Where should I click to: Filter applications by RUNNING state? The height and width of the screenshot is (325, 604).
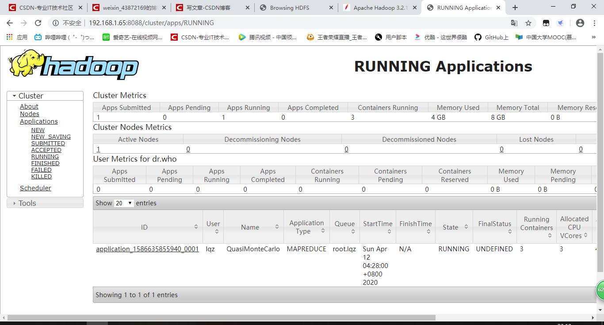coord(45,157)
